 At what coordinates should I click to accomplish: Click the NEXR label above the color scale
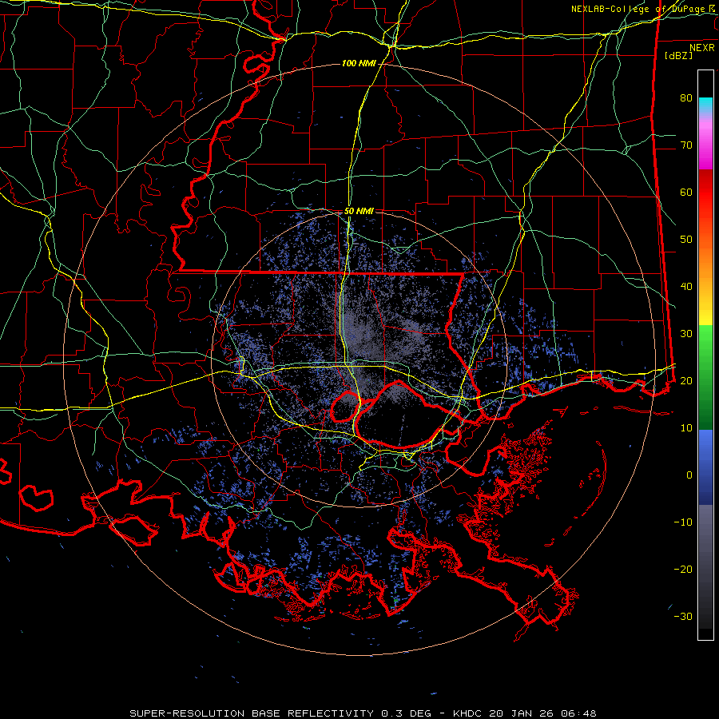tap(702, 48)
